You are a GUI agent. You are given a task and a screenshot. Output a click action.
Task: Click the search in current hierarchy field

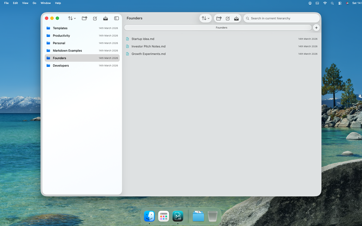tap(282, 18)
